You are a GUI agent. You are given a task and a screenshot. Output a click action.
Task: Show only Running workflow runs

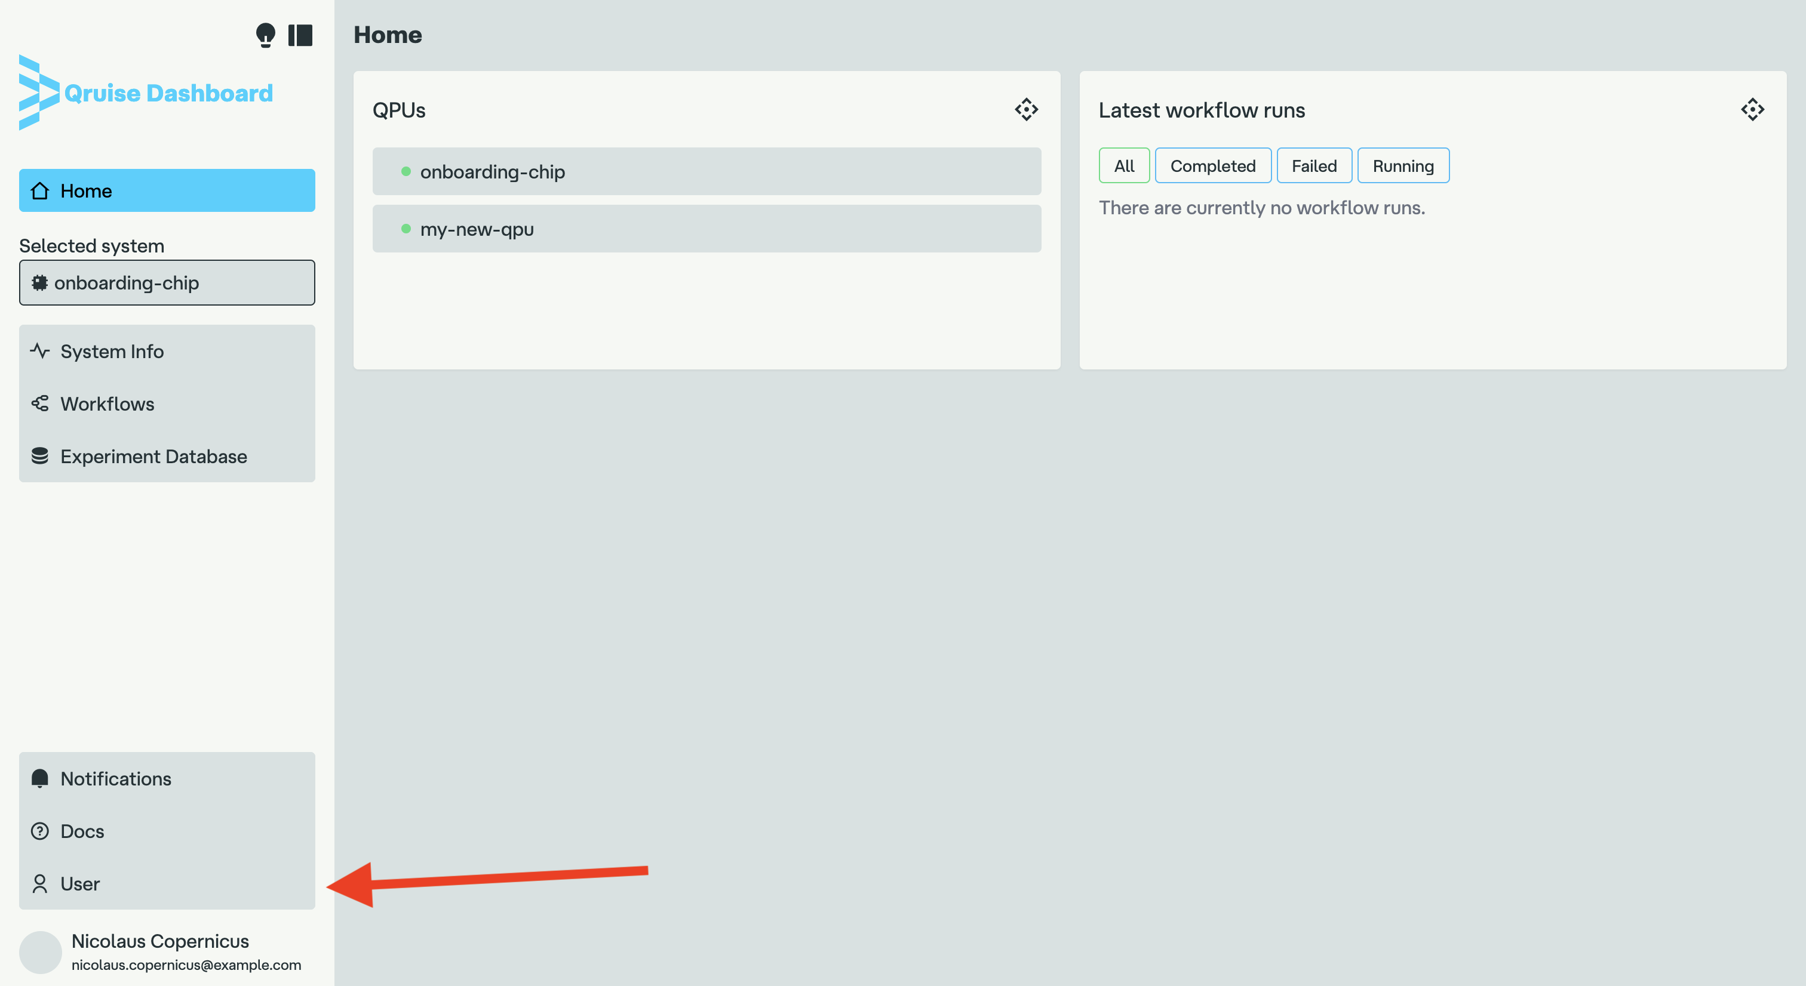point(1403,166)
